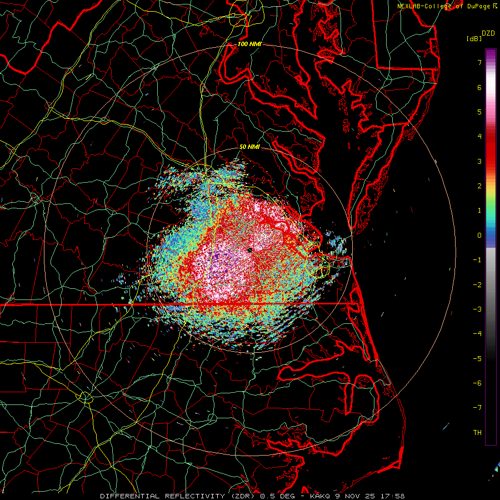Screen dimensions: 500x500
Task: Click the "50 NMI" range ring label
Action: (x=249, y=147)
